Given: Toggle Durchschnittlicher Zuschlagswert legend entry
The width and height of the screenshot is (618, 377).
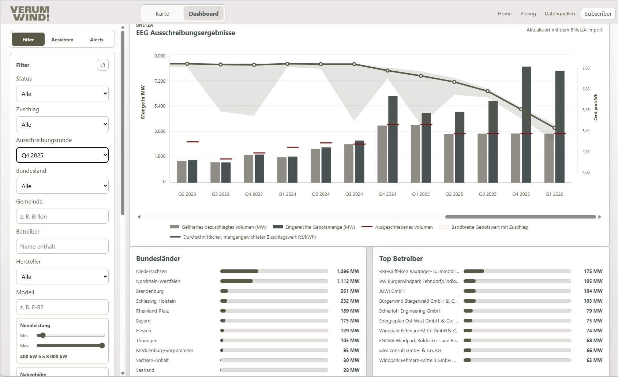Looking at the screenshot, I should click(243, 237).
